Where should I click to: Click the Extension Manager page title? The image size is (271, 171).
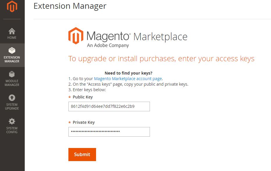pyautogui.click(x=70, y=6)
